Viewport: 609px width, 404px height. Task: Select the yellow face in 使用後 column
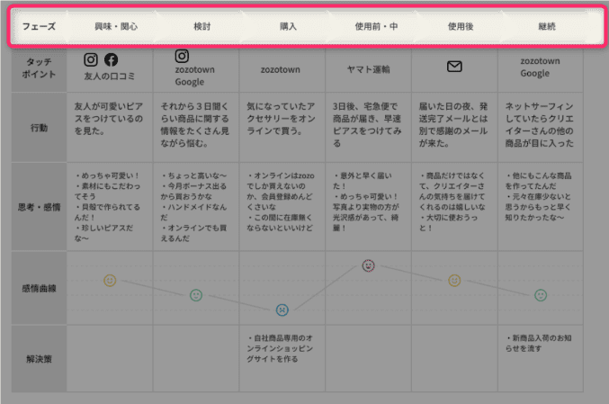point(454,281)
